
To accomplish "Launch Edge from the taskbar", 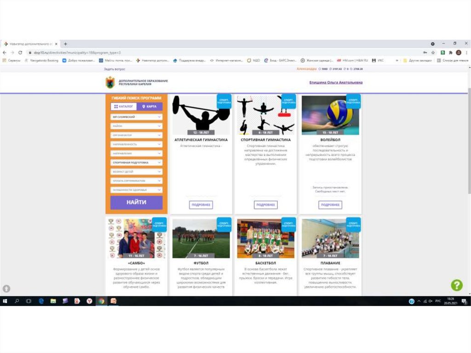I will (x=41, y=301).
